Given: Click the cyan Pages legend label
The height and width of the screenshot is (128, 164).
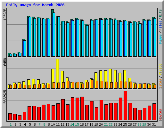Looking at the screenshot, I should pos(160,39).
